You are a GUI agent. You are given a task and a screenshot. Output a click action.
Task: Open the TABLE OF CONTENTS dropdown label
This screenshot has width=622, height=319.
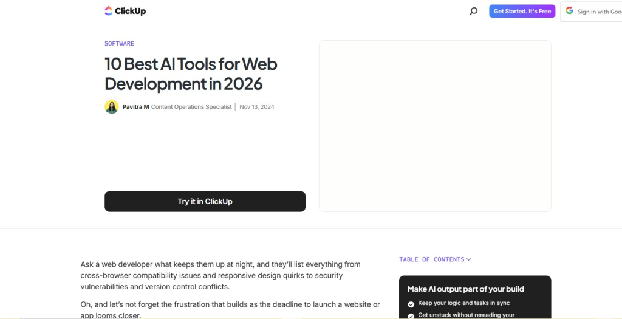[x=432, y=259]
